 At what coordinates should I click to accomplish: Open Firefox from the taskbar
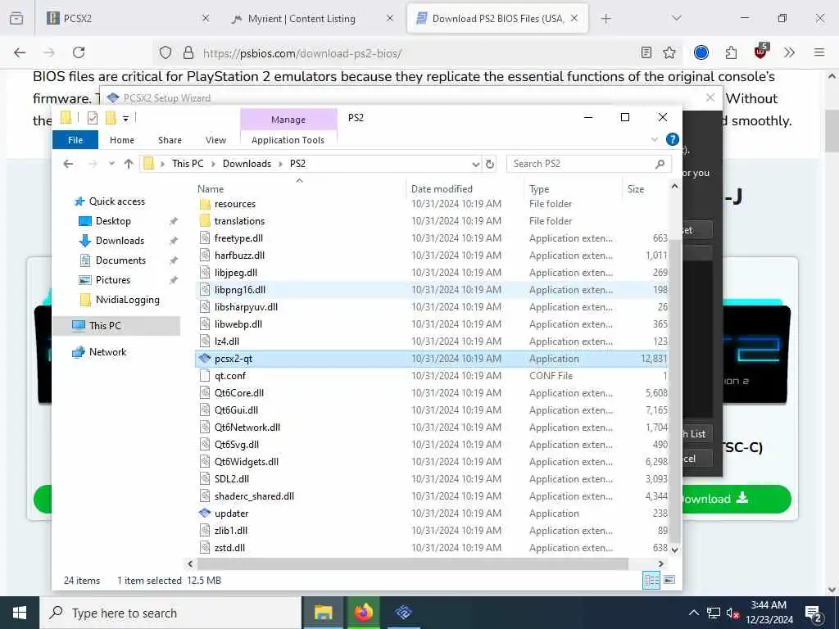click(363, 613)
